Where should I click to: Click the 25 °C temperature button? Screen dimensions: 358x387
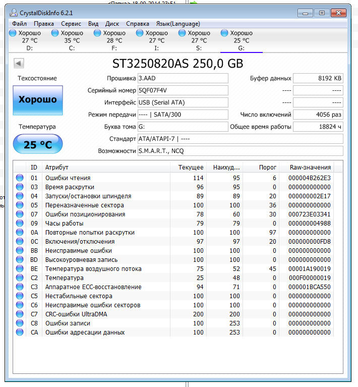click(38, 144)
